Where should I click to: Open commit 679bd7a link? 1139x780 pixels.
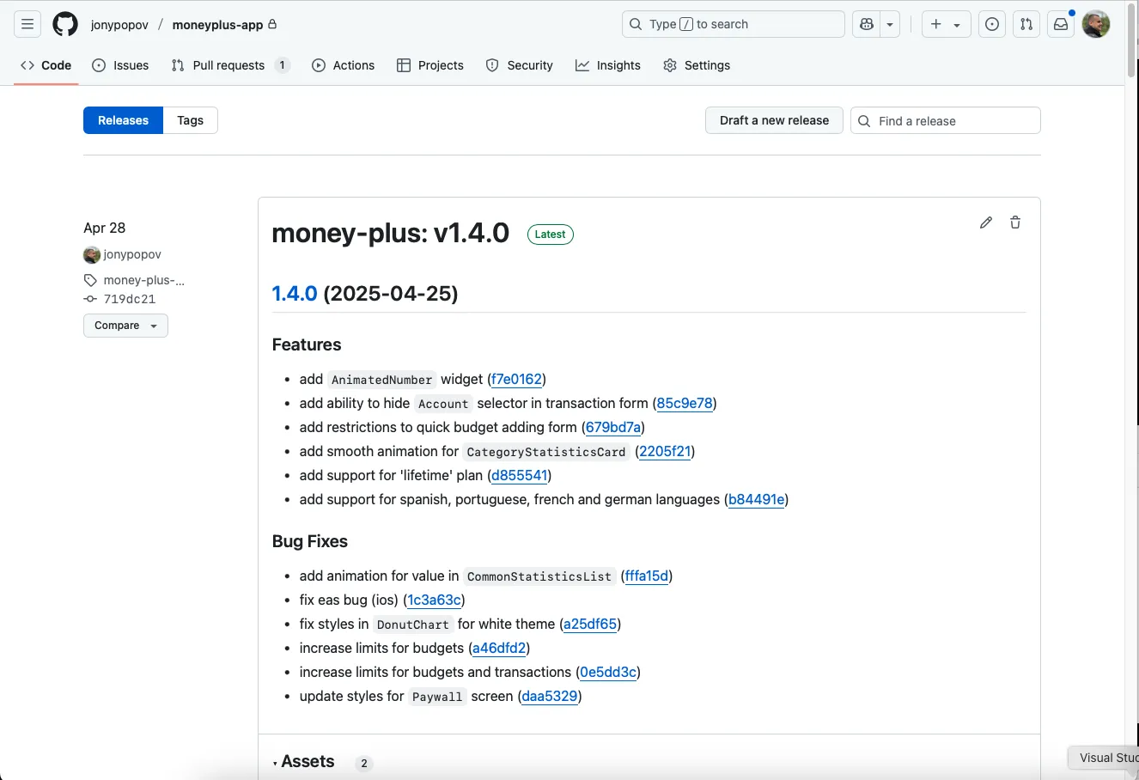613,427
